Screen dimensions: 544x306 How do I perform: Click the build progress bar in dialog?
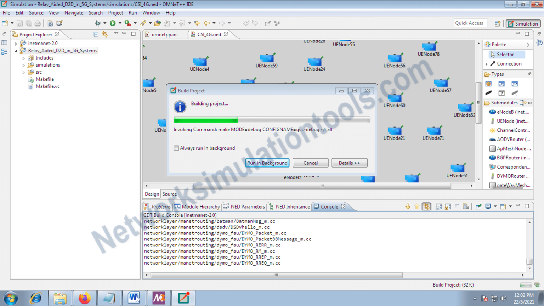(271, 120)
